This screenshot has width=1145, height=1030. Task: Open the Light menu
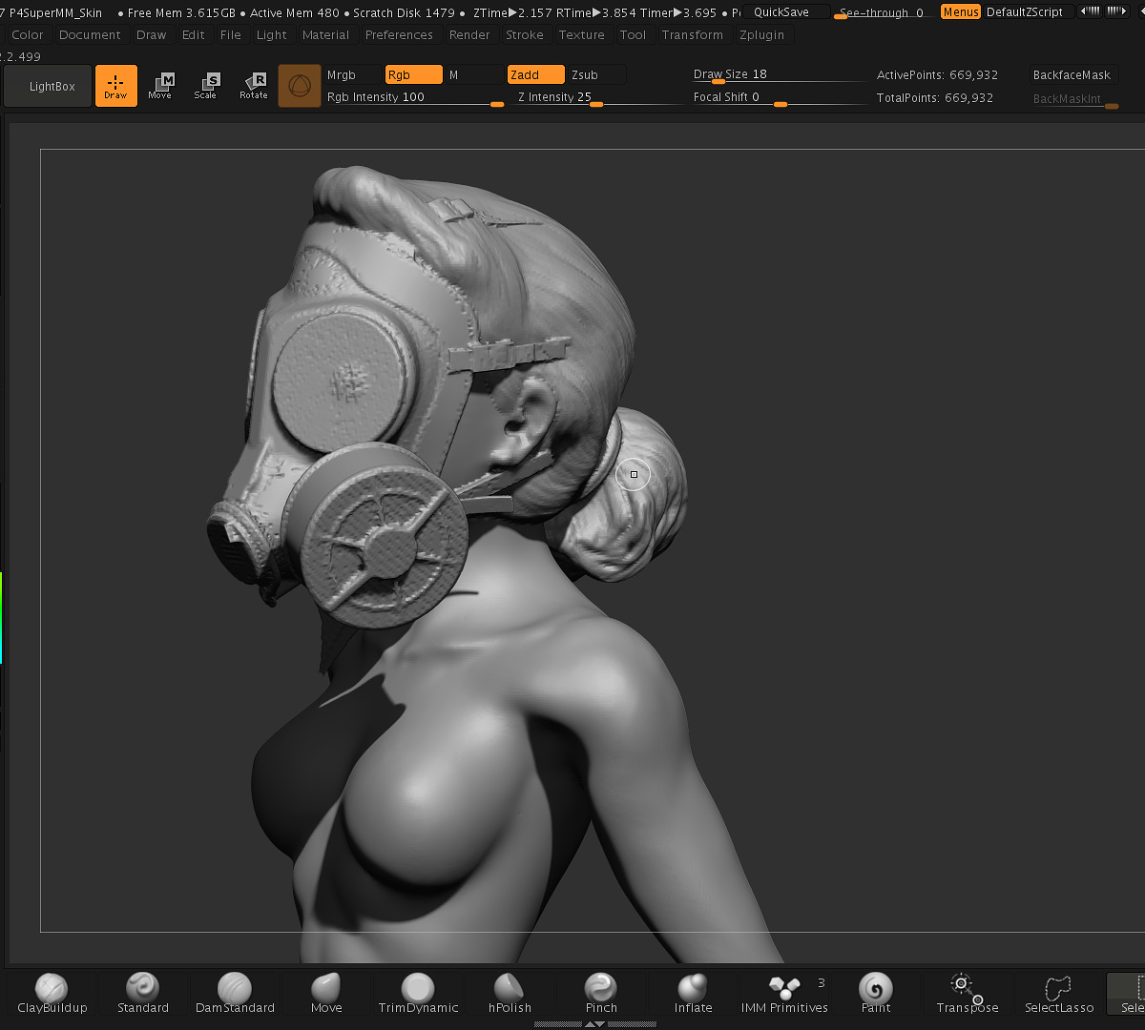pyautogui.click(x=272, y=34)
